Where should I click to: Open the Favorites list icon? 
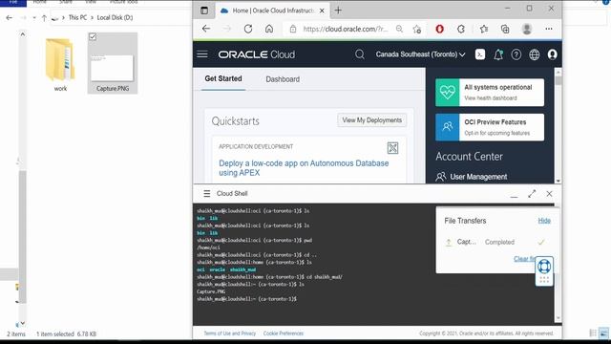[484, 29]
